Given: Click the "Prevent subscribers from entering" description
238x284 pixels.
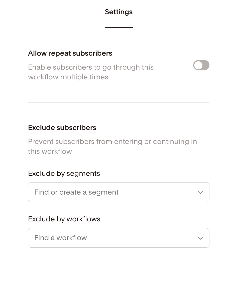Looking at the screenshot, I should (x=112, y=142).
